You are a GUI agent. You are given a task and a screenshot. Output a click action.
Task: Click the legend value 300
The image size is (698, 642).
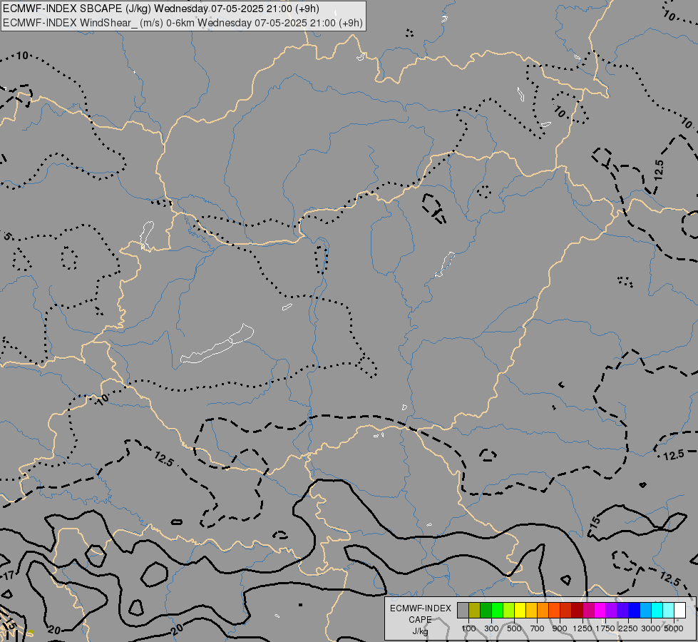tap(491, 628)
